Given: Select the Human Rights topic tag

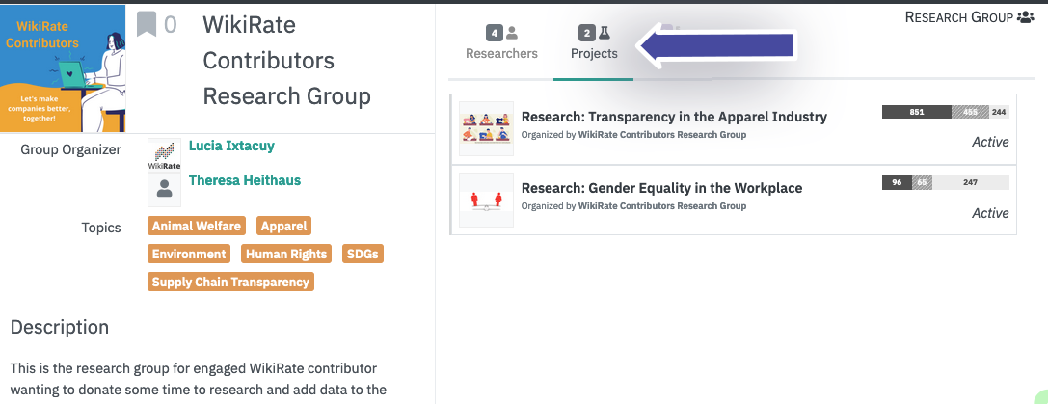Looking at the screenshot, I should (x=286, y=255).
